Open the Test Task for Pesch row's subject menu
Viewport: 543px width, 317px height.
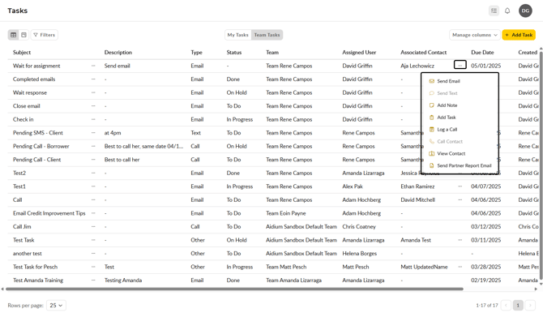point(93,267)
